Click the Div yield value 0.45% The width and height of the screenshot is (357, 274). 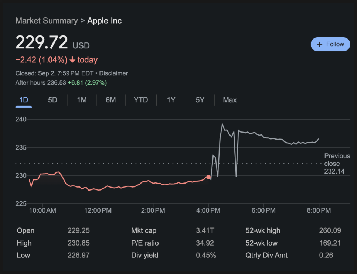206,255
